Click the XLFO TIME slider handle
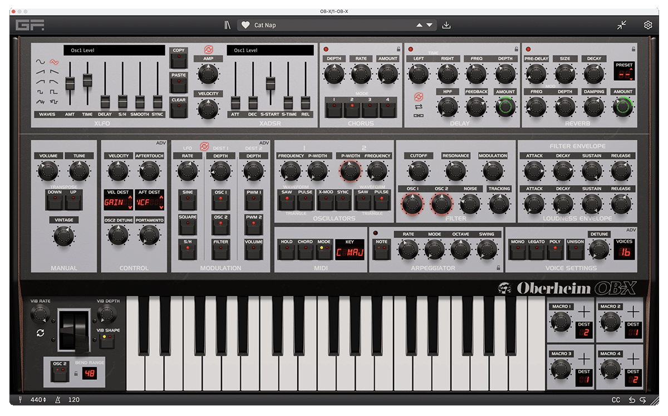668x416 pixels. tap(87, 80)
